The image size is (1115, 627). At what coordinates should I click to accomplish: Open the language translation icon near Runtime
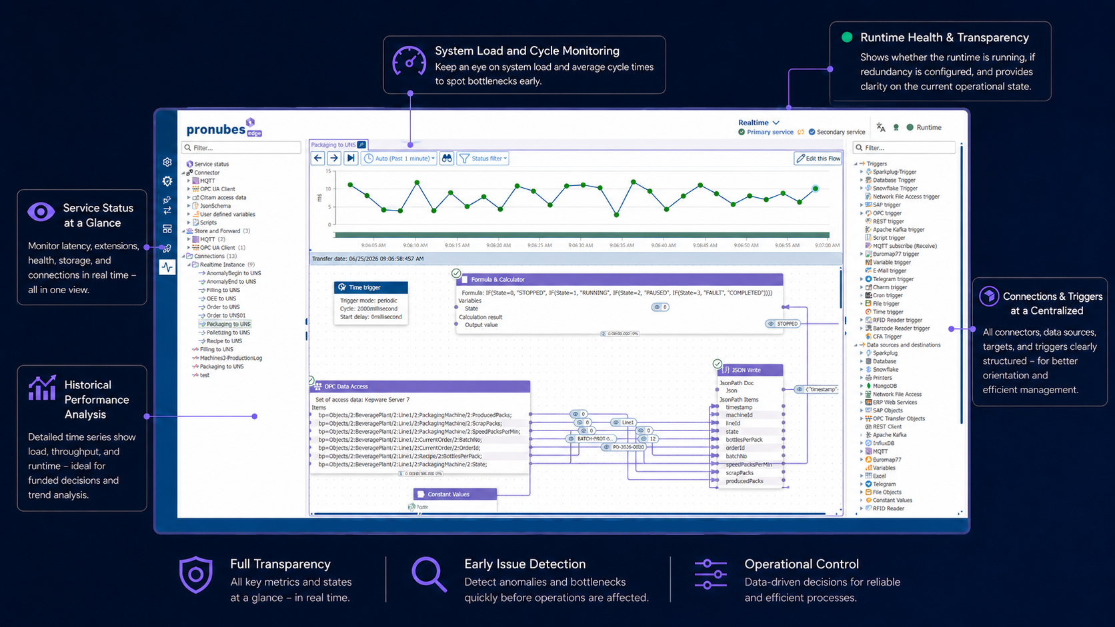pyautogui.click(x=881, y=127)
